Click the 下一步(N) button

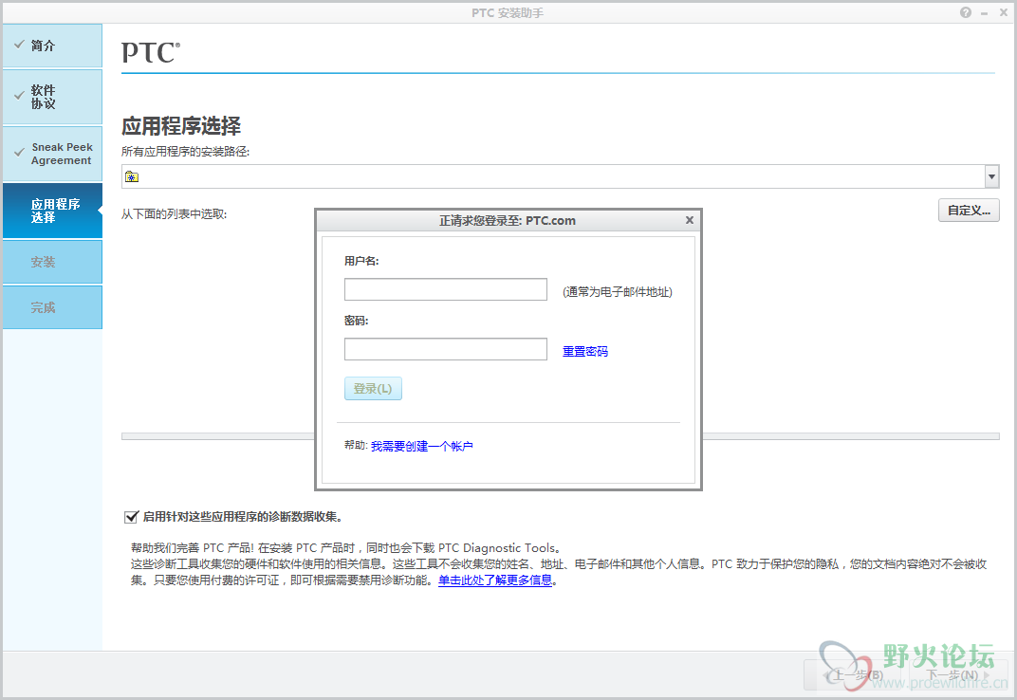point(958,675)
